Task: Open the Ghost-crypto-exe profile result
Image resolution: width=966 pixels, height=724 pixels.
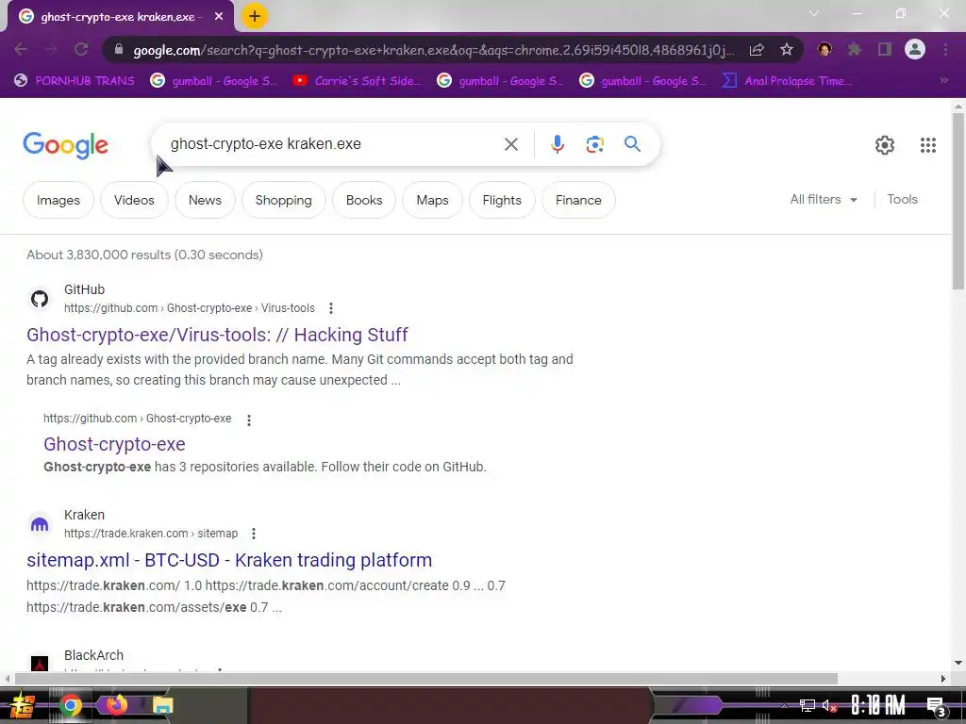Action: click(114, 444)
